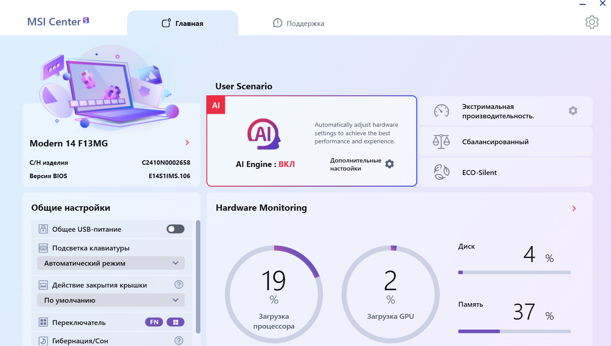Click the general settings scrollbar
The image size is (611, 346).
point(198,277)
